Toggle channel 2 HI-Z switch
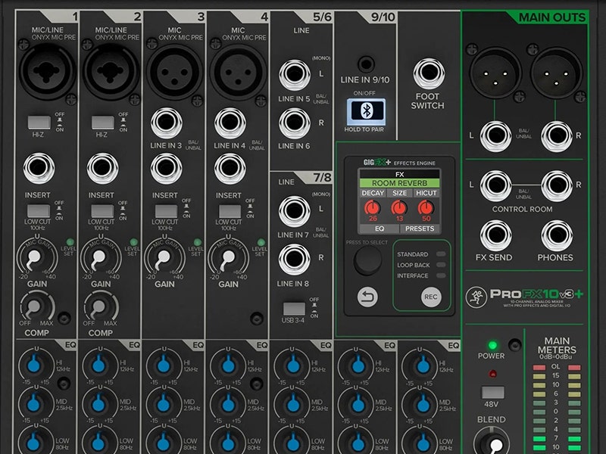Viewport: 606px width, 454px height. (x=103, y=123)
